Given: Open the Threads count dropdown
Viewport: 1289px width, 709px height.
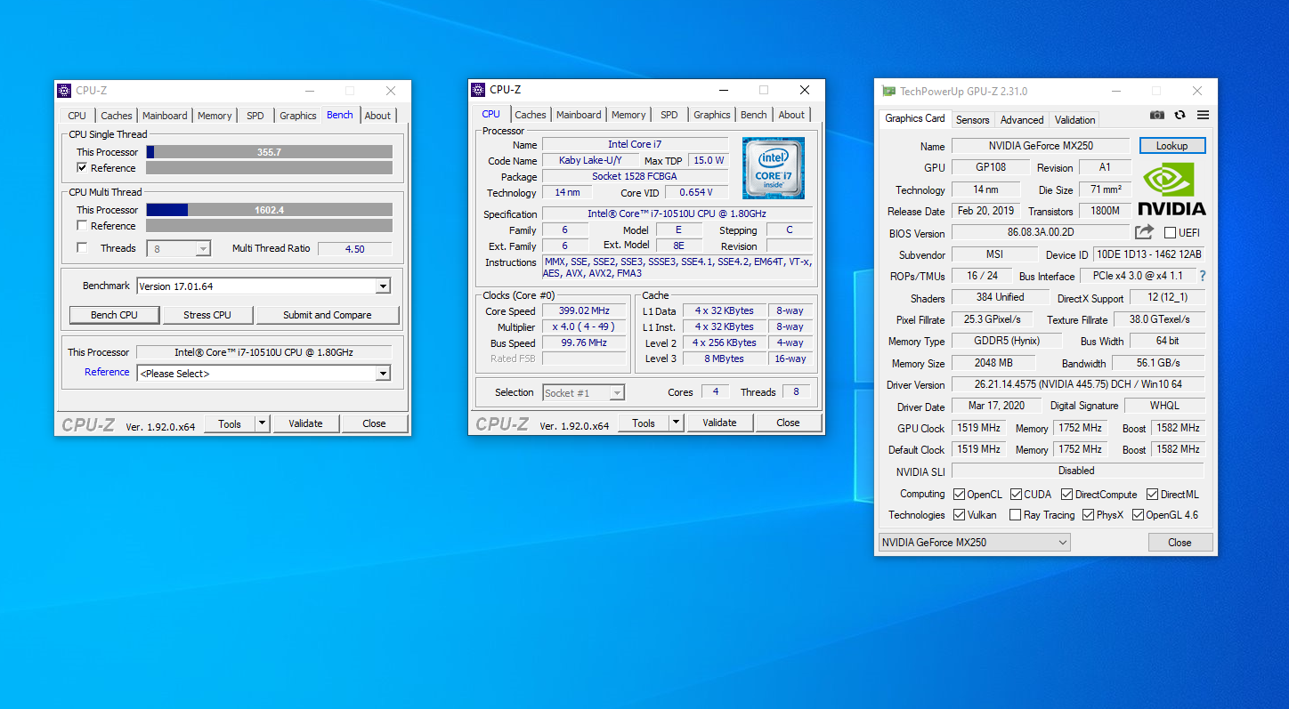Looking at the screenshot, I should (203, 249).
